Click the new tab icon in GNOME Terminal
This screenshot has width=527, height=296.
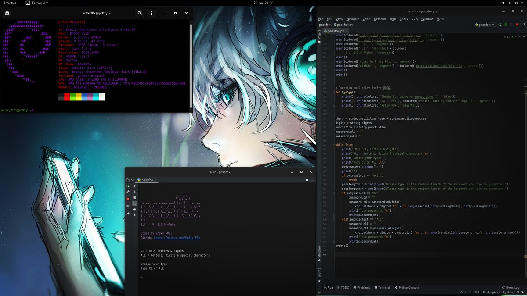coord(8,13)
